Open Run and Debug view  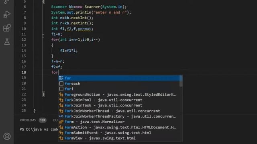click(x=7, y=14)
